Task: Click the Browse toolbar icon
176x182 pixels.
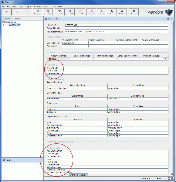Action: tap(112, 12)
